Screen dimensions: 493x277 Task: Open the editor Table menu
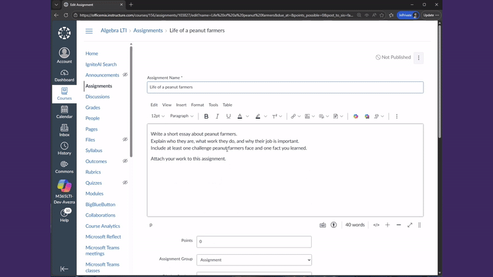[227, 105]
